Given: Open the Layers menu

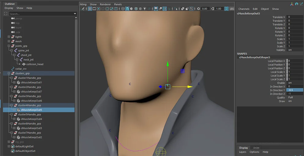Looking at the screenshot, I should [242, 152].
